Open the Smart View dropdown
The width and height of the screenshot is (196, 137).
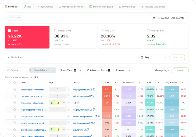pyautogui.click(x=71, y=70)
